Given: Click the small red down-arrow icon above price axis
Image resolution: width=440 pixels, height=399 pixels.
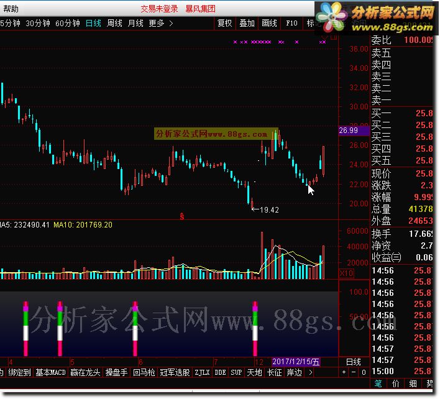Looking at the screenshot, I should (324, 37).
